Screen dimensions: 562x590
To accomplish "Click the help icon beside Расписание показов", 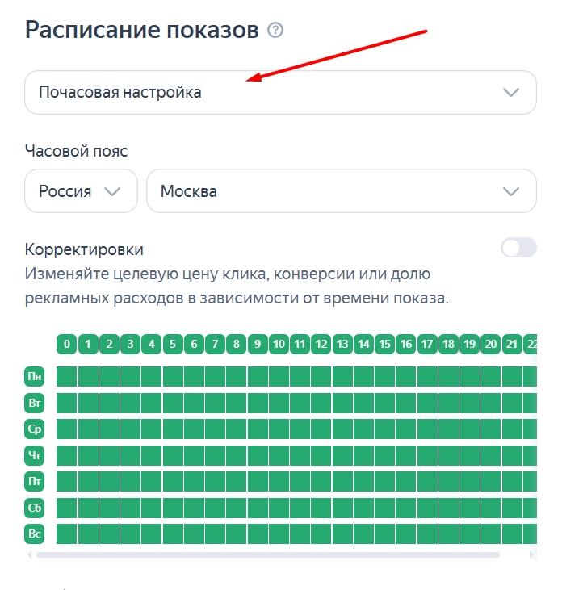I will [x=276, y=31].
